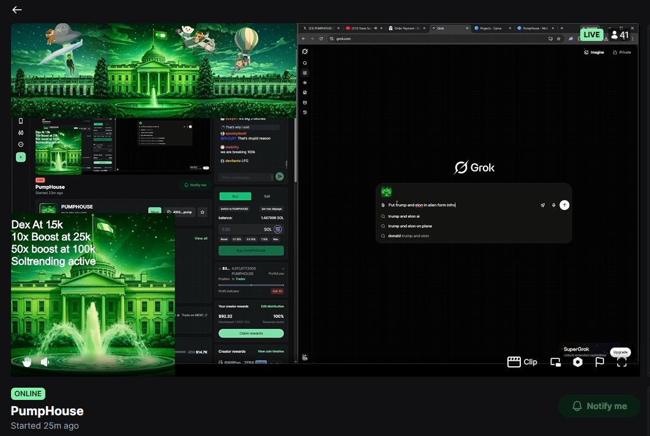Click the red Sell All button

click(x=277, y=291)
